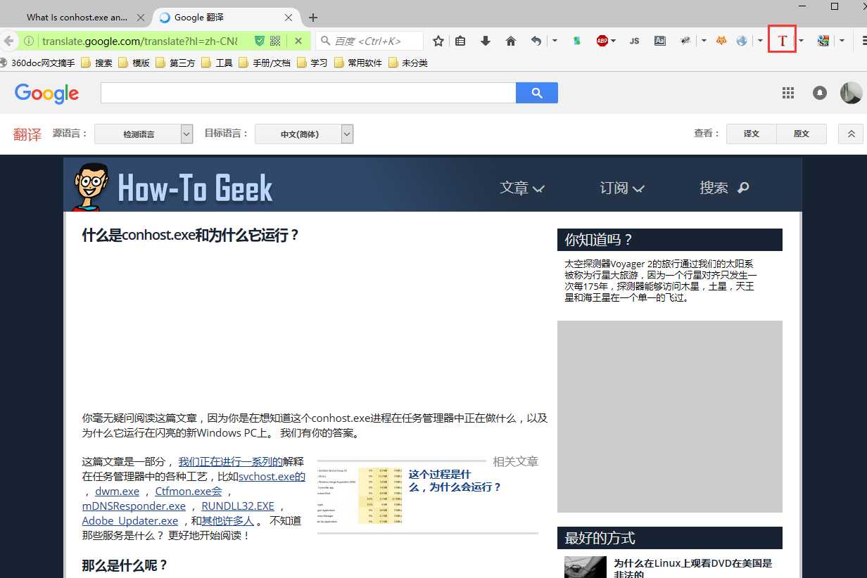Stop loading with the X in address bar

tap(298, 41)
